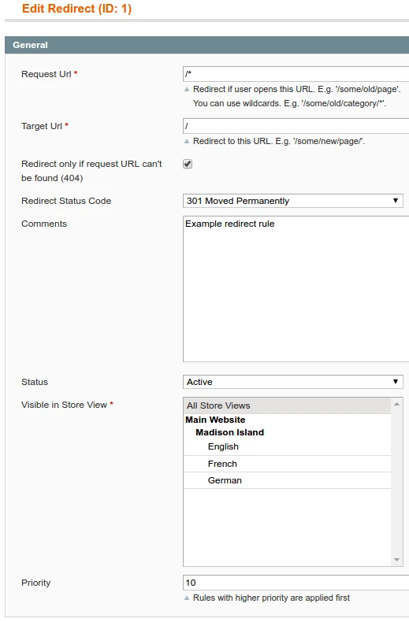Click the Main Website group label
Image resolution: width=409 pixels, height=622 pixels.
pyautogui.click(x=215, y=420)
